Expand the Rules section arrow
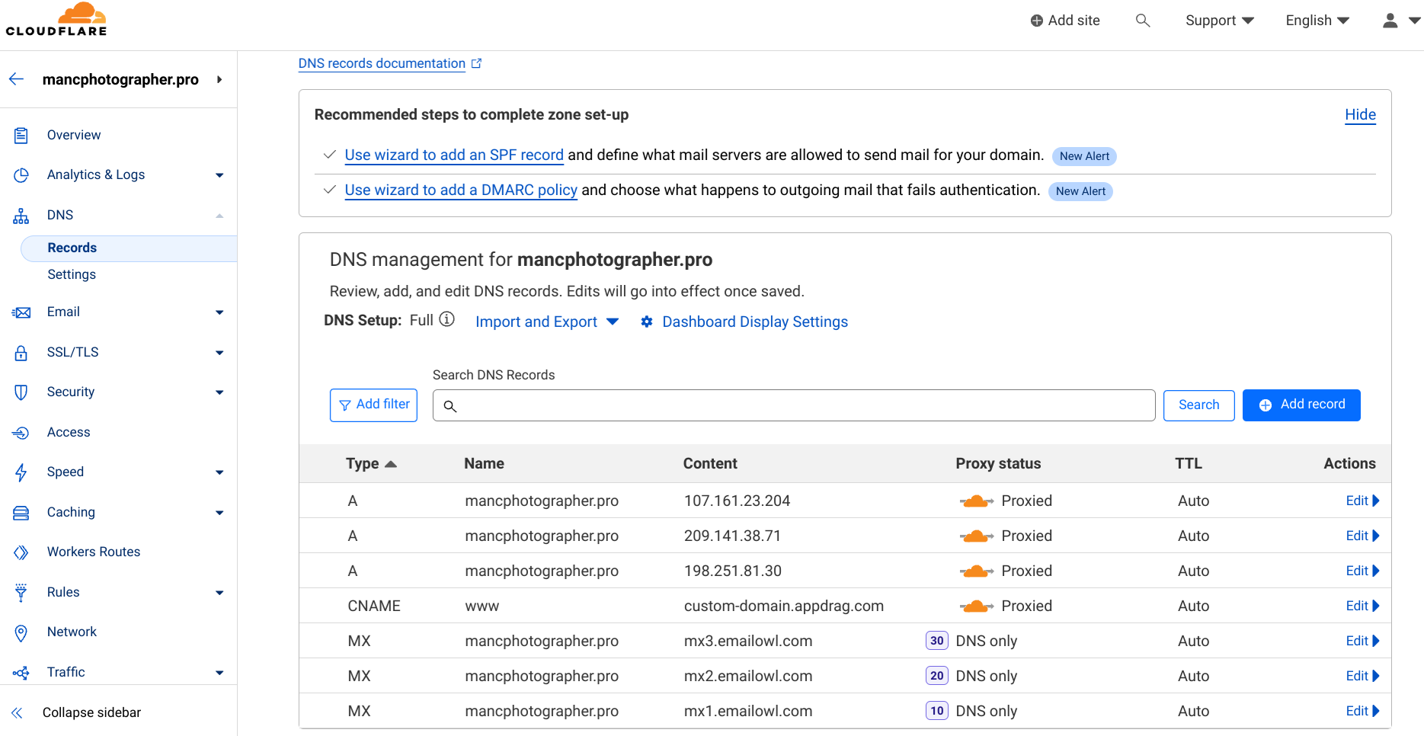 (x=219, y=593)
